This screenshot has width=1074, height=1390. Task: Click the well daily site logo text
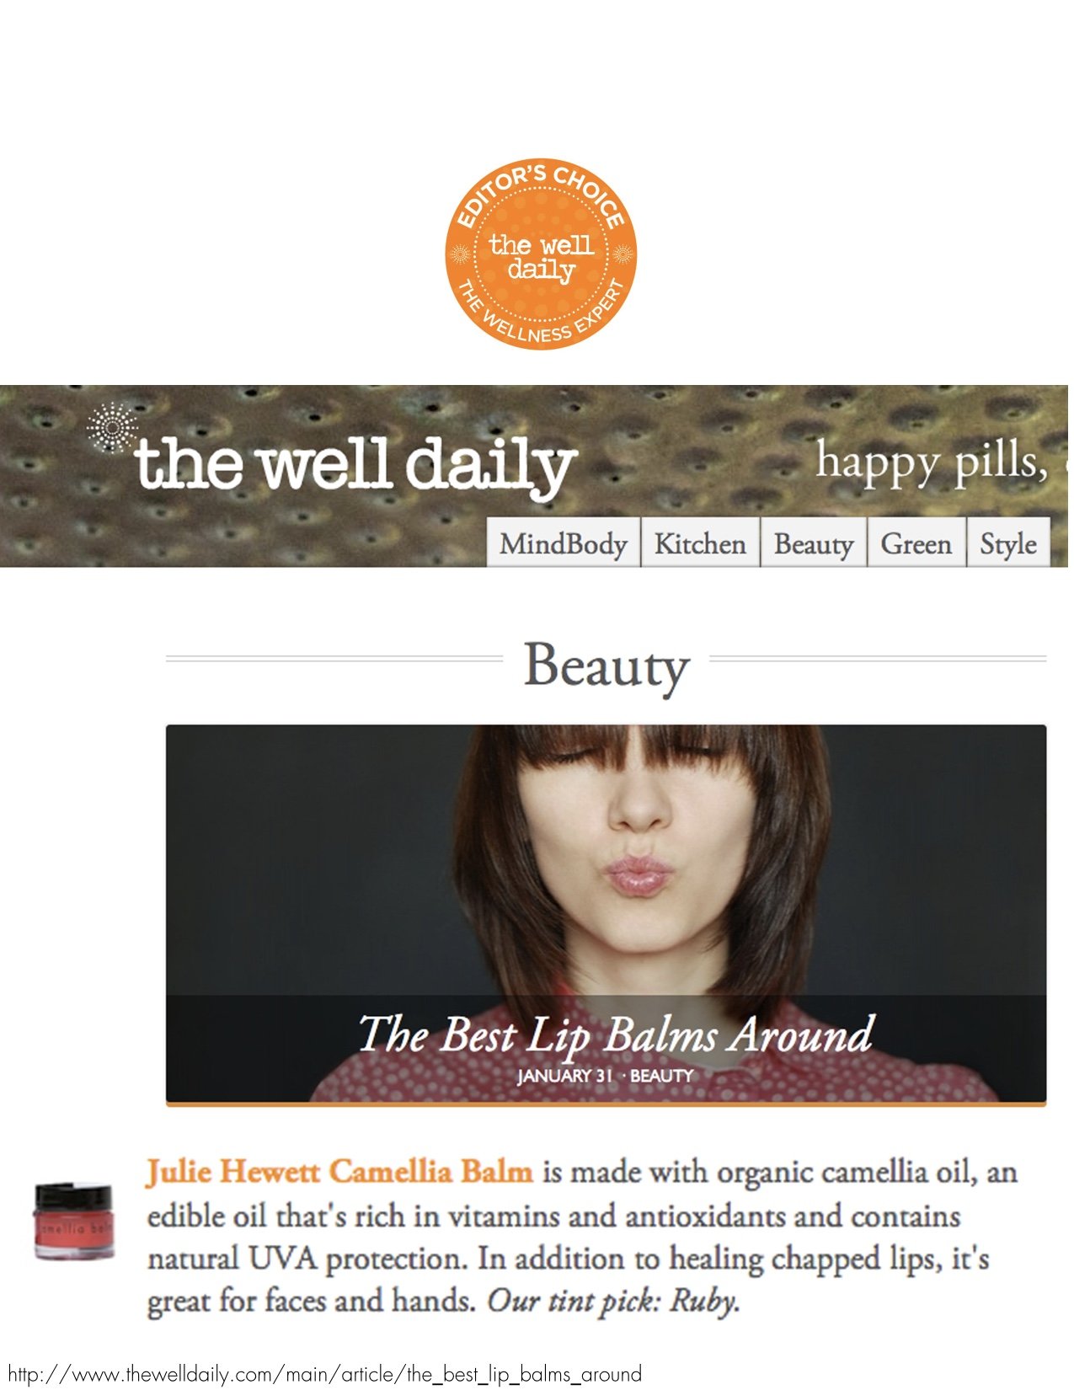355,464
